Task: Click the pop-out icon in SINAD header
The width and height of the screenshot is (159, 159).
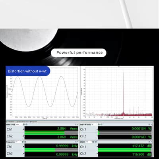Action: click(x=149, y=142)
